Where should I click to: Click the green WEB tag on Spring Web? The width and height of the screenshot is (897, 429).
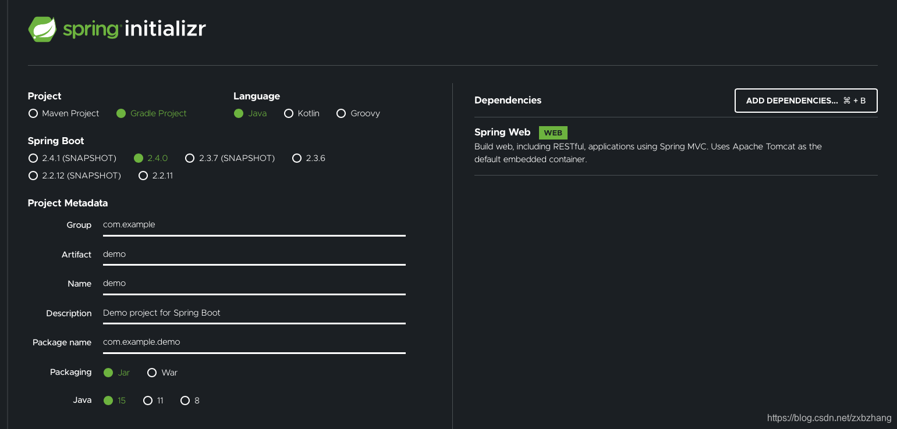[x=552, y=133]
